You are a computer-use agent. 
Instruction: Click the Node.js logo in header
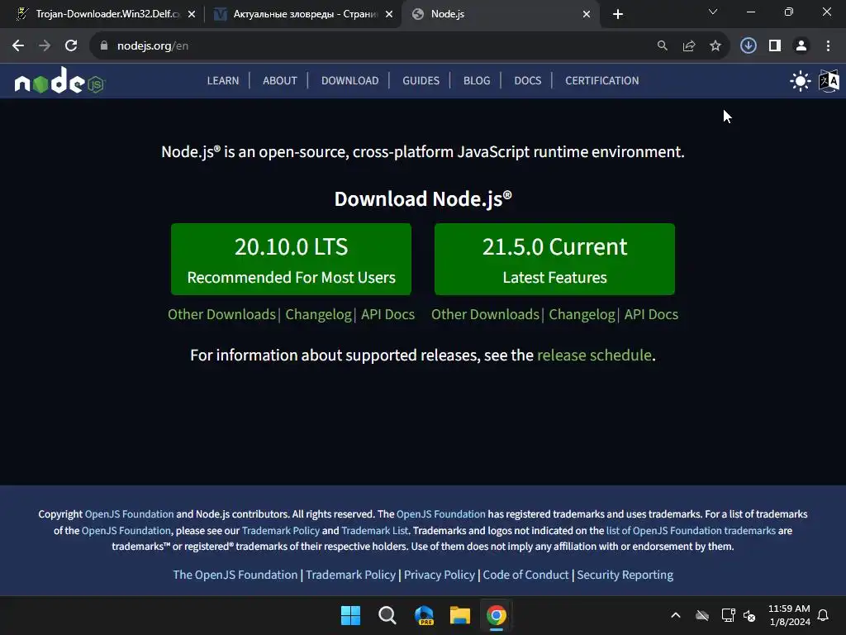pos(59,81)
